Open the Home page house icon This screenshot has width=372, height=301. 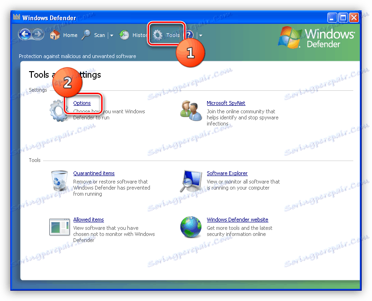pos(55,35)
